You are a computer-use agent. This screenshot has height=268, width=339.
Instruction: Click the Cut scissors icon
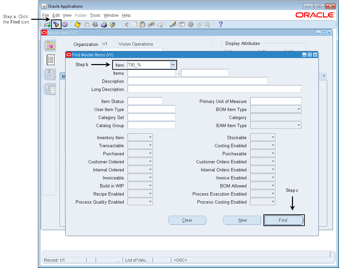(125, 24)
